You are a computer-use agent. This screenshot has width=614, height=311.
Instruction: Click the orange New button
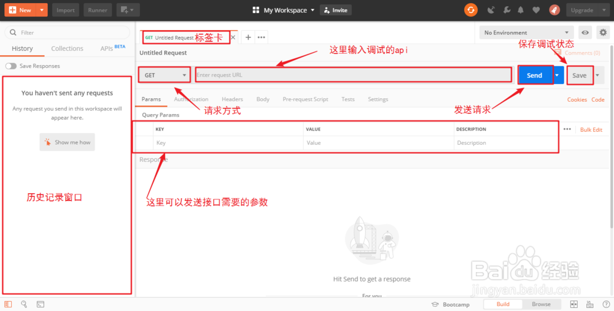point(20,10)
